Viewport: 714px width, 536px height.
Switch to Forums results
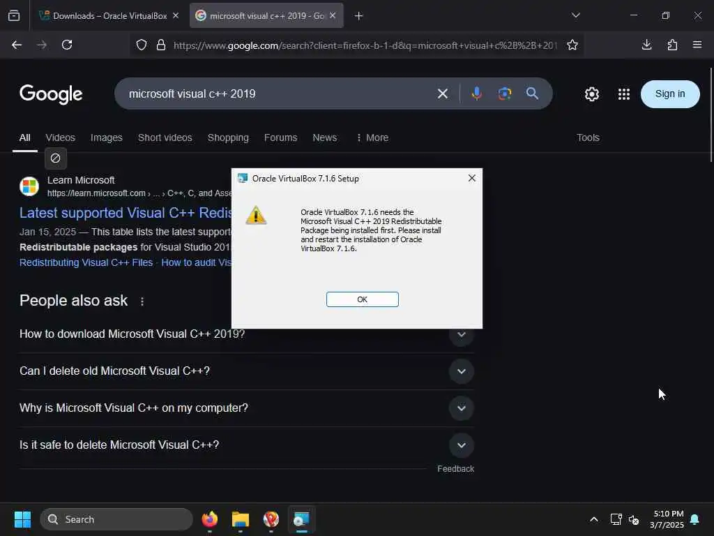(x=280, y=137)
